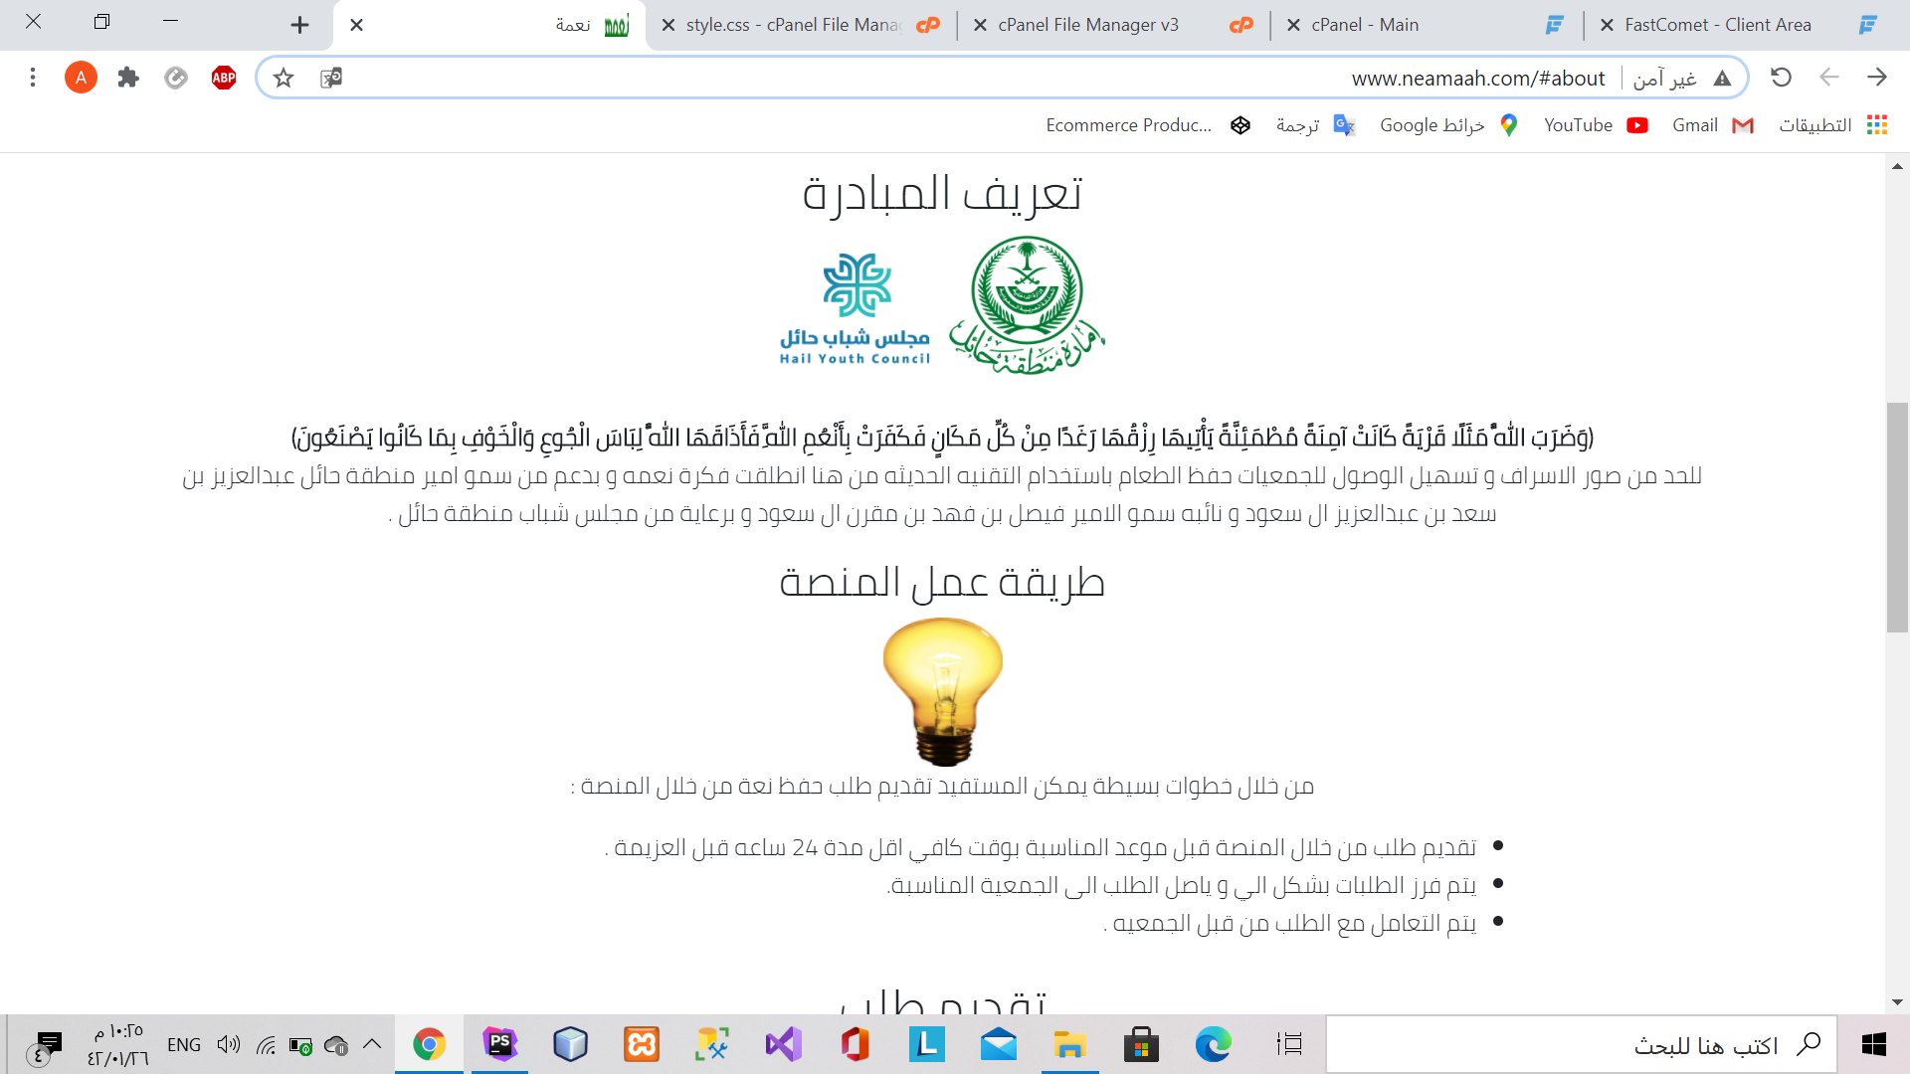Open Visual Studio from the taskbar
This screenshot has width=1910, height=1074.
783,1044
